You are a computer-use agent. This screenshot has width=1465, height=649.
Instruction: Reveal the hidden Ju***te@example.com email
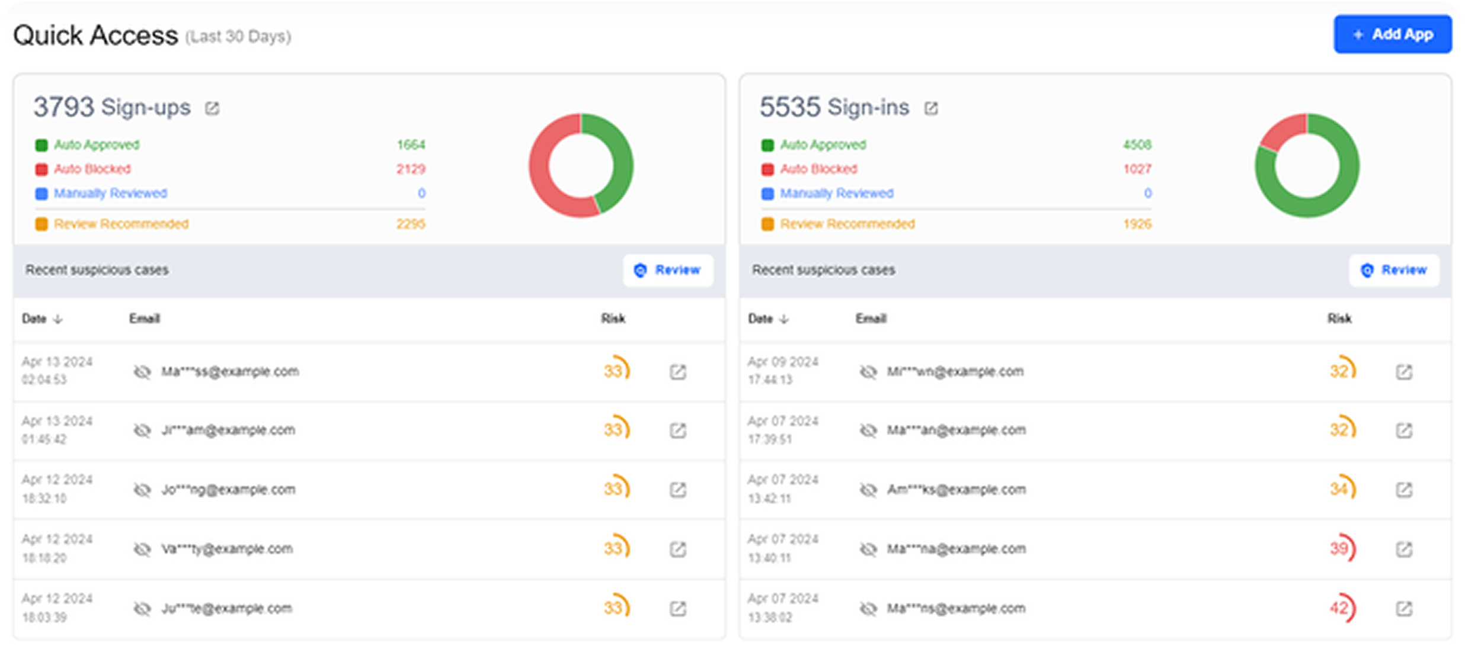coord(142,609)
